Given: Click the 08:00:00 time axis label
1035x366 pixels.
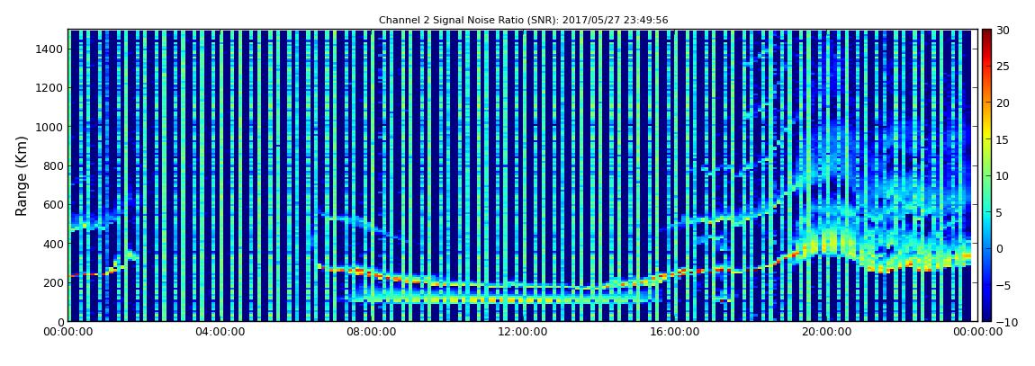Looking at the screenshot, I should coord(371,332).
